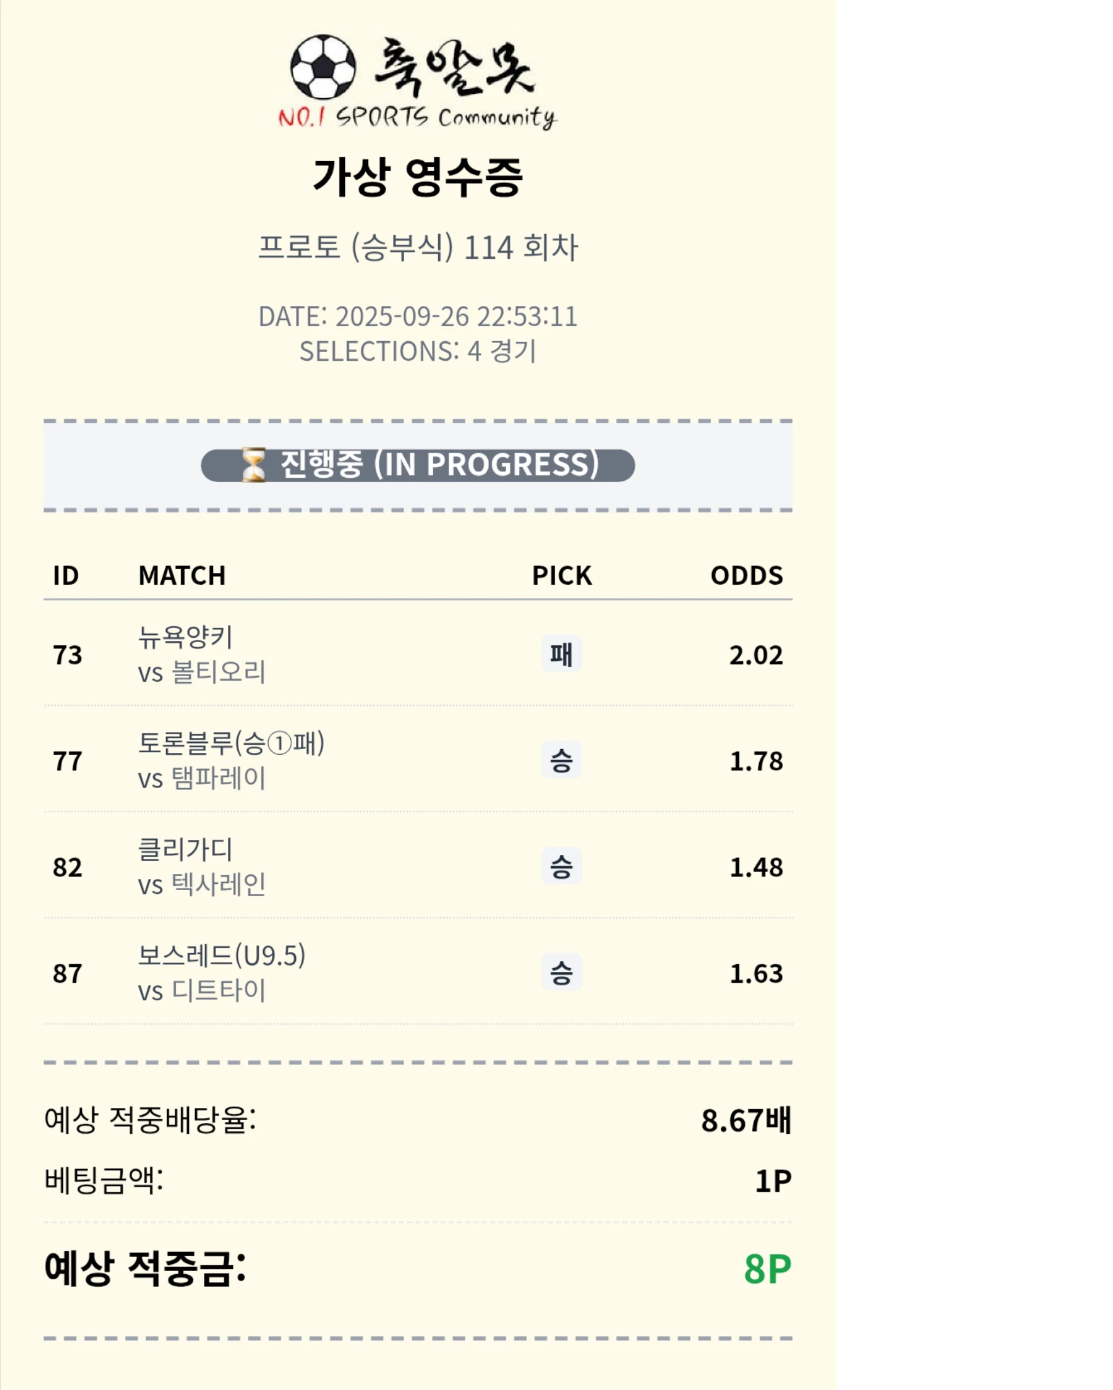This screenshot has height=1390, width=1113.
Task: Click the 8.67배 expected odds value
Action: (x=745, y=1121)
